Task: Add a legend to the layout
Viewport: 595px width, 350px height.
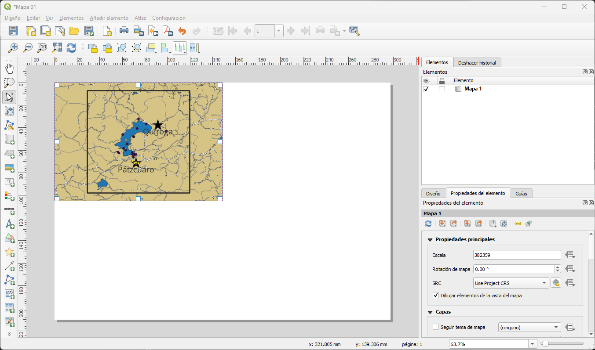Action: coord(9,196)
